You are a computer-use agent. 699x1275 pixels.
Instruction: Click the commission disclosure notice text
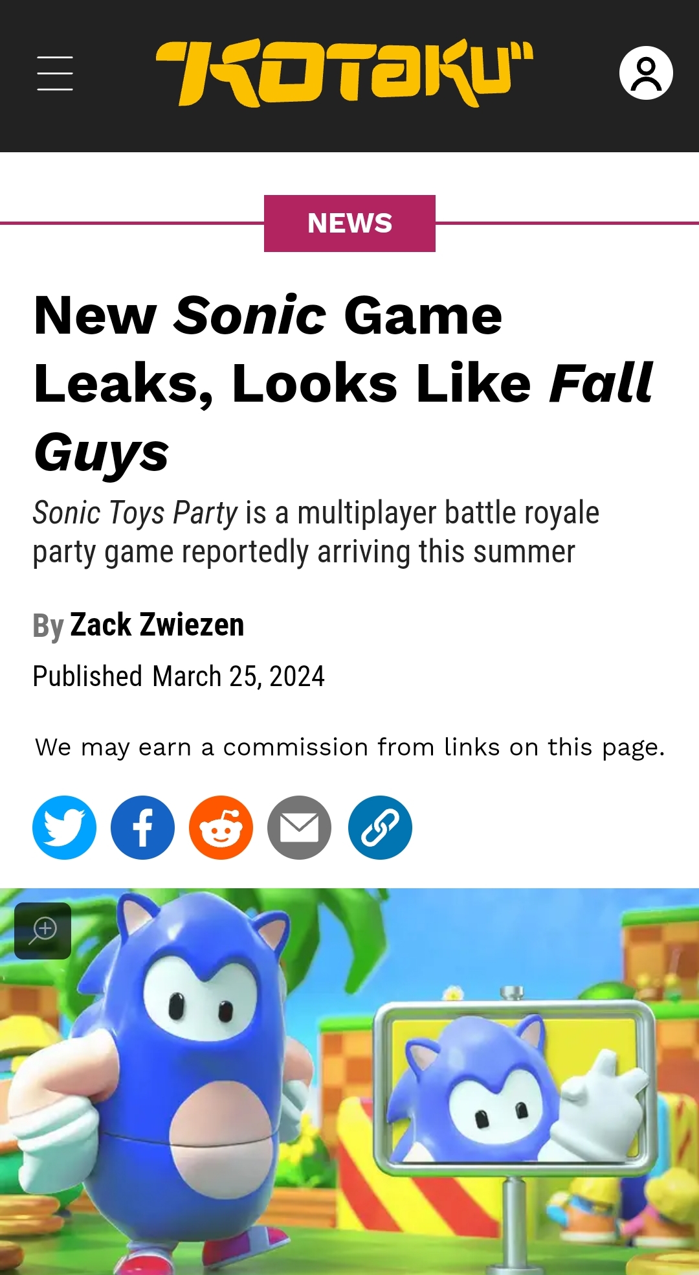tap(350, 747)
